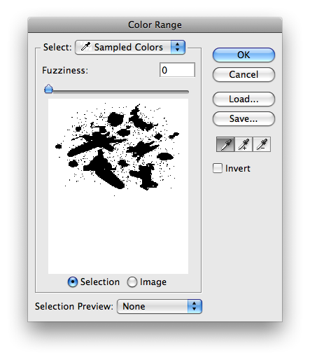
Task: Click the white area of the preview below the splatter
Action: (x=118, y=233)
